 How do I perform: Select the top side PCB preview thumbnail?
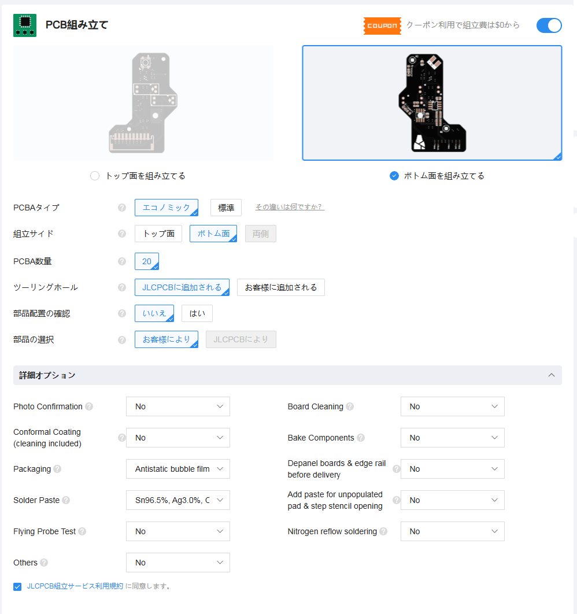click(x=143, y=102)
